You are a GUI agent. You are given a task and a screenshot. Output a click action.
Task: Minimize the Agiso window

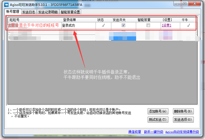[x=178, y=4]
